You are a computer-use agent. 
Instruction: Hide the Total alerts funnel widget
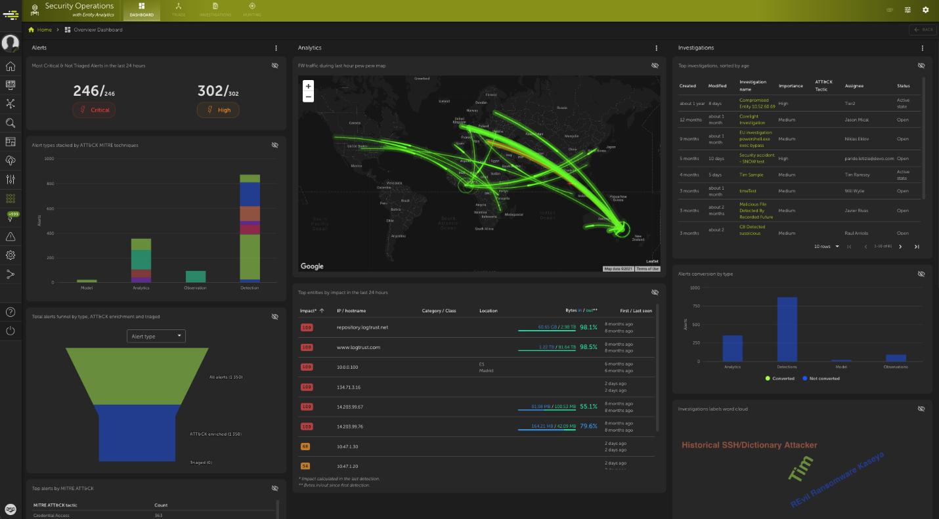(275, 316)
